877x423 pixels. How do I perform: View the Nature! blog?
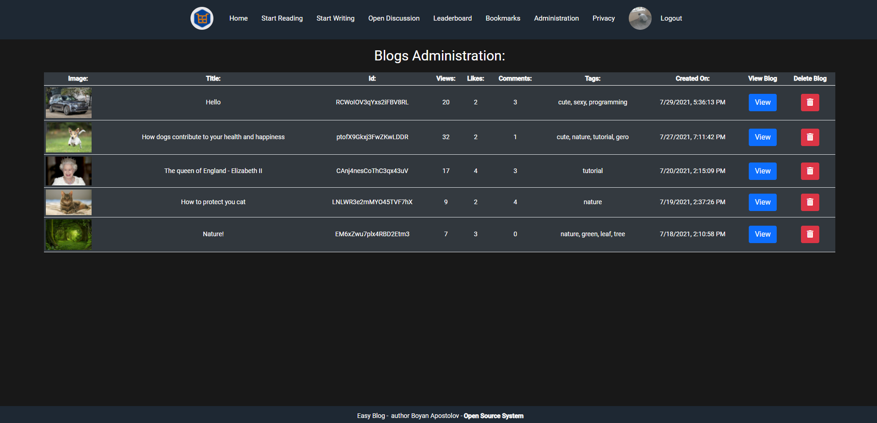tap(762, 234)
